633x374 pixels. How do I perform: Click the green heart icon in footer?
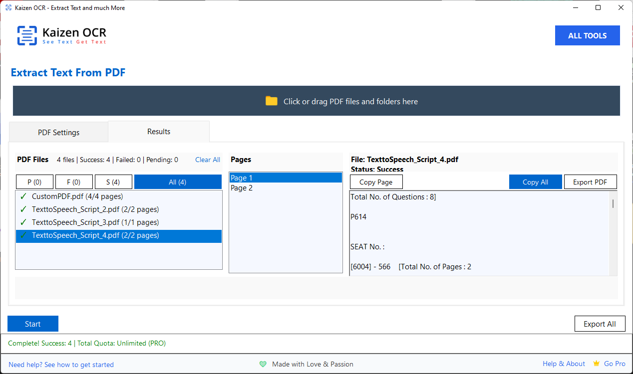(x=263, y=365)
